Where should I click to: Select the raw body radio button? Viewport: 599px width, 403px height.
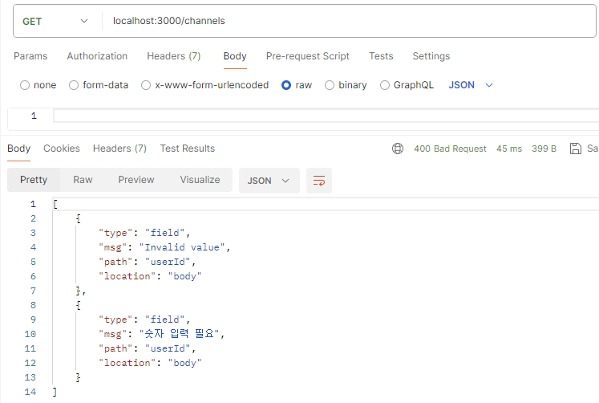pyautogui.click(x=286, y=85)
